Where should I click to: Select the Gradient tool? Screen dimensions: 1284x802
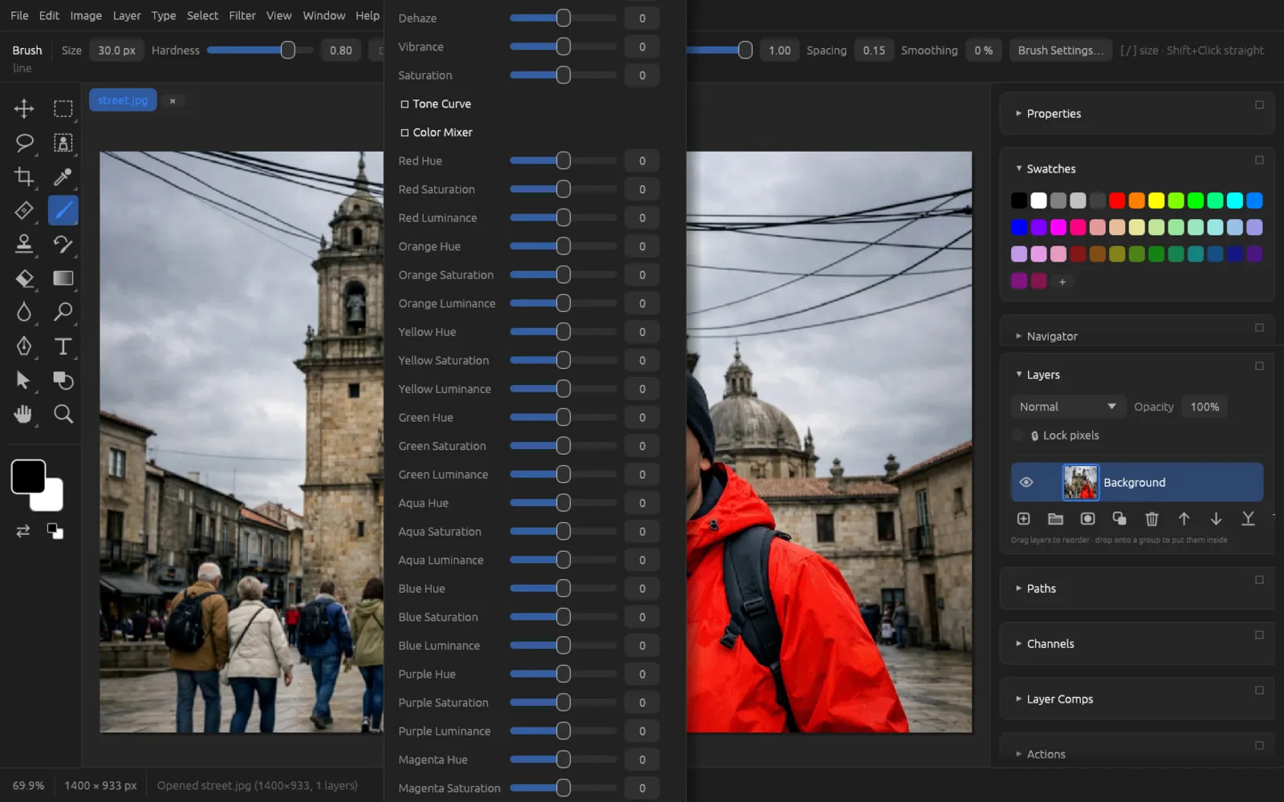tap(63, 278)
